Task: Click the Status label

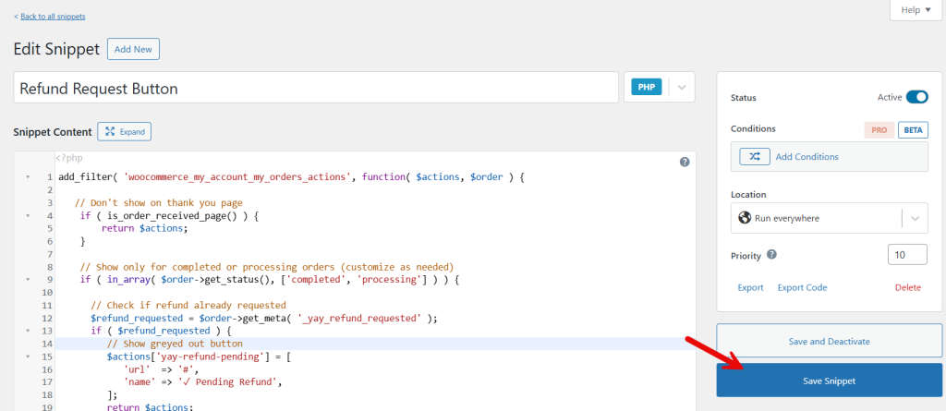Action: pos(744,98)
